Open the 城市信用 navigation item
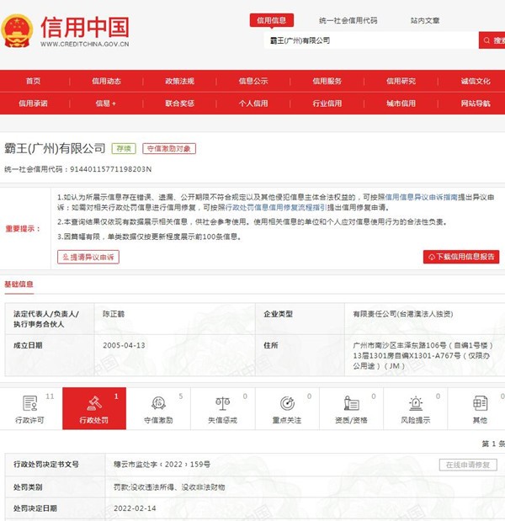The width and height of the screenshot is (505, 521). pyautogui.click(x=401, y=104)
